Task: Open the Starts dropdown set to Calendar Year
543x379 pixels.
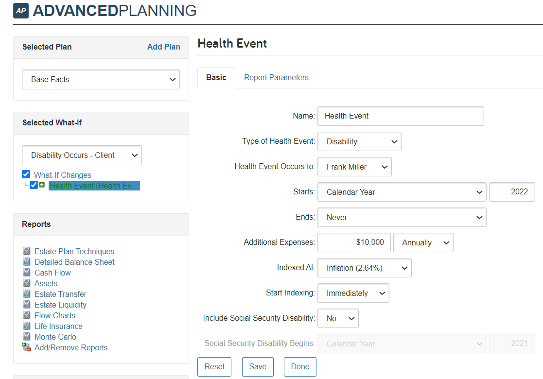Action: (402, 192)
